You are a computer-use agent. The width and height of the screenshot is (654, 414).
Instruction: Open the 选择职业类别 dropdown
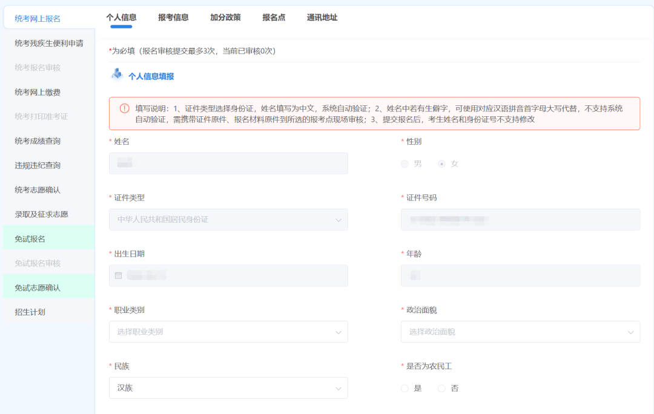[x=228, y=332]
